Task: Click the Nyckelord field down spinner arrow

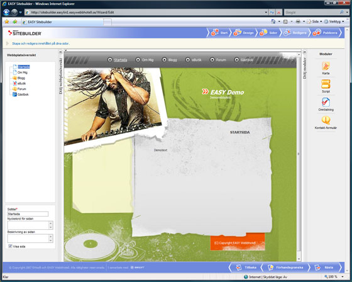Action: pyautogui.click(x=50, y=227)
